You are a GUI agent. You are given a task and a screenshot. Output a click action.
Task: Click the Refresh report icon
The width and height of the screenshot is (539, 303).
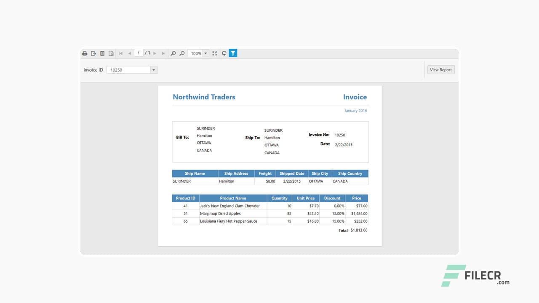(x=224, y=53)
